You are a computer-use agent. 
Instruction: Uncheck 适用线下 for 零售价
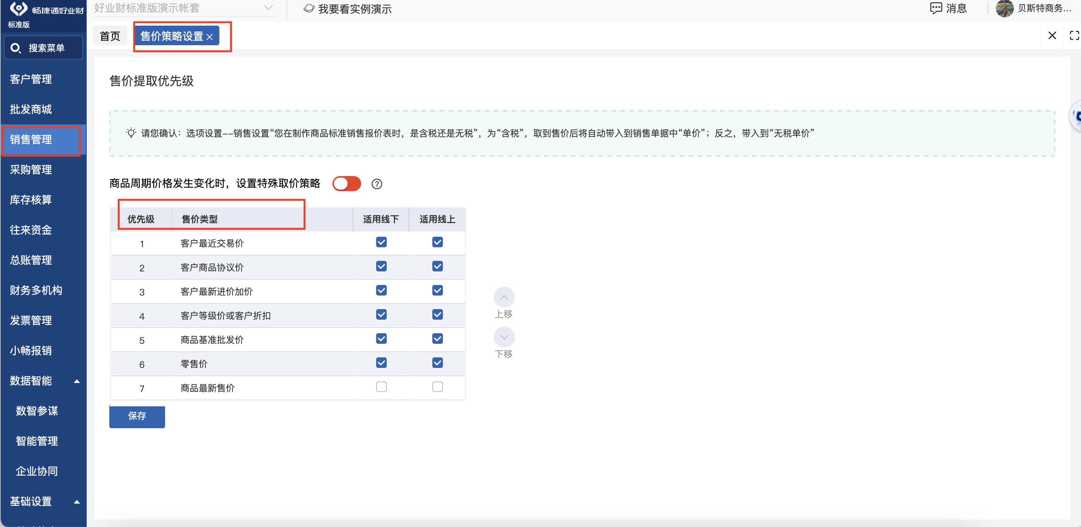(x=381, y=363)
